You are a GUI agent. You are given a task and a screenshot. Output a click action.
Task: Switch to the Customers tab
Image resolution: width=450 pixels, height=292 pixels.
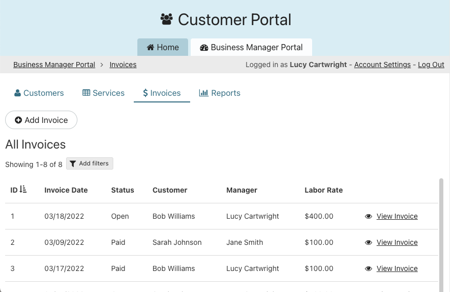pyautogui.click(x=39, y=93)
